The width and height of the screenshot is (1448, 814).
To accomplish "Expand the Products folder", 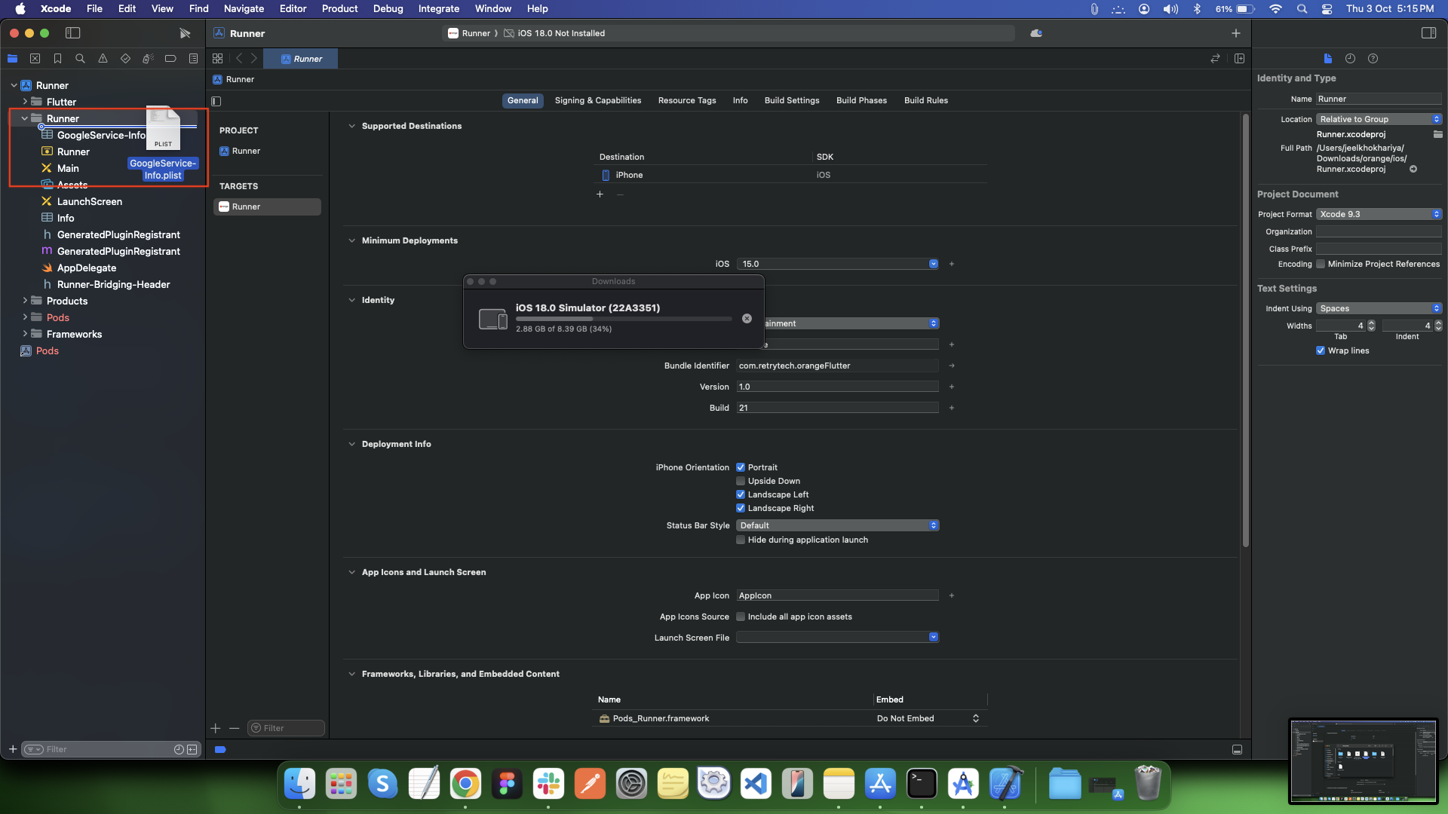I will pos(25,301).
